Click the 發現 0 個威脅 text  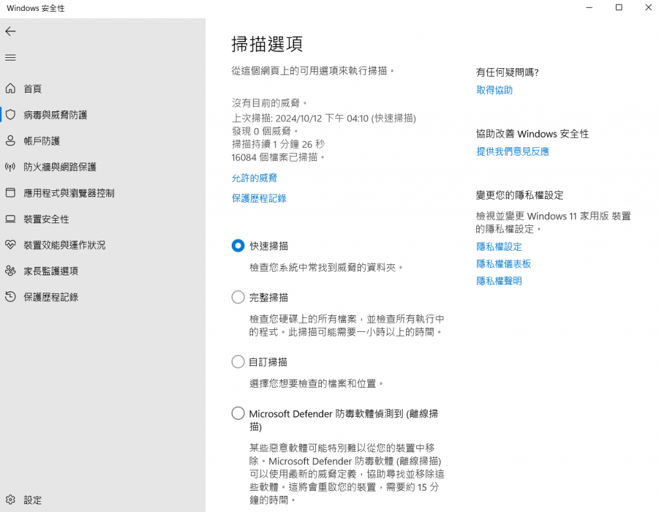click(x=265, y=131)
